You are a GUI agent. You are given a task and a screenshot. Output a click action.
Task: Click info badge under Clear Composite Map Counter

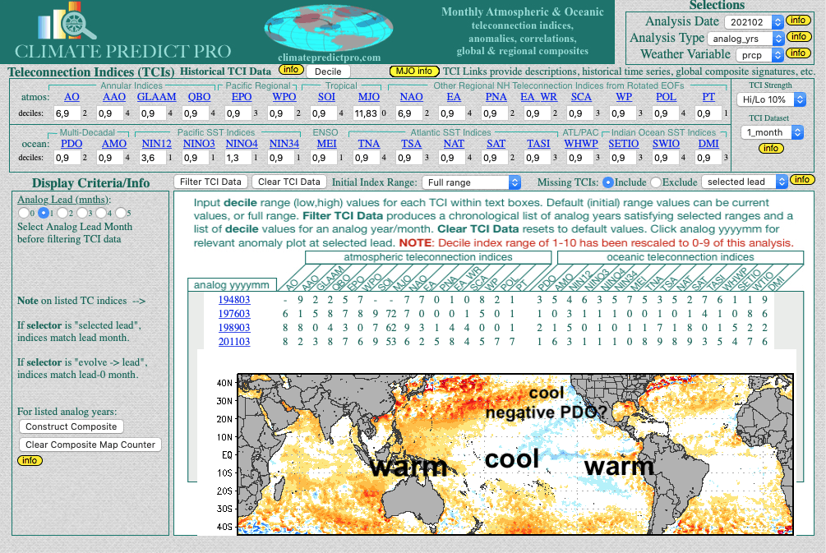30,461
